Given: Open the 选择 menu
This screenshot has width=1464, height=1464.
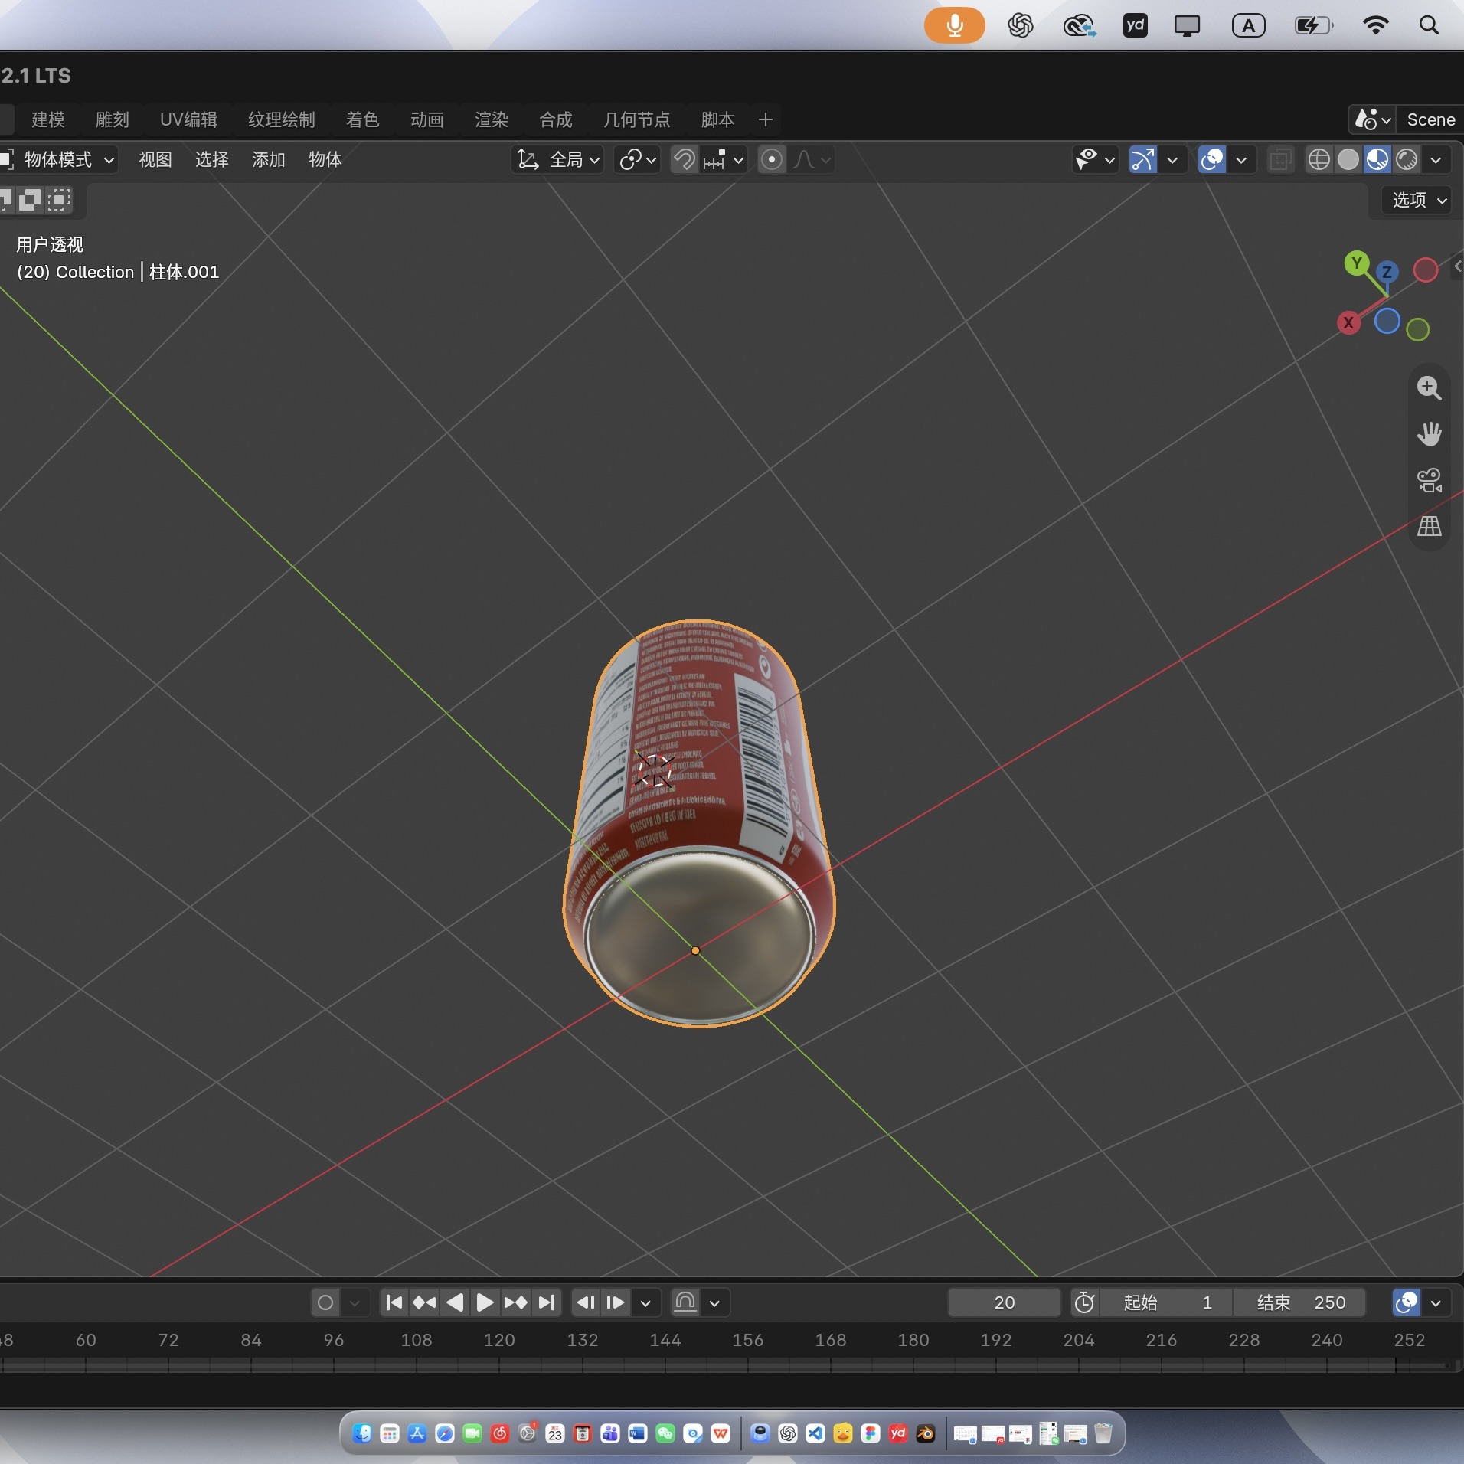Looking at the screenshot, I should (x=211, y=159).
